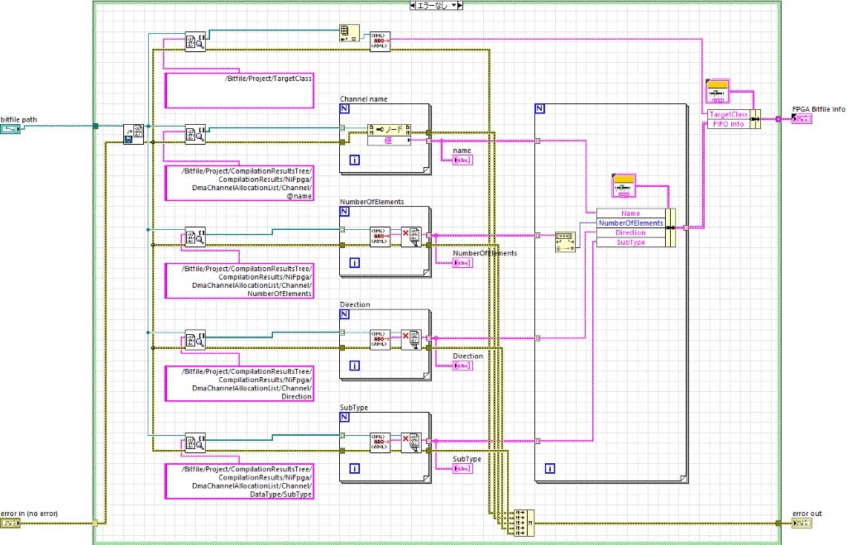Click the string constant ending in @name
Image resolution: width=847 pixels, height=545 pixels.
point(239,183)
